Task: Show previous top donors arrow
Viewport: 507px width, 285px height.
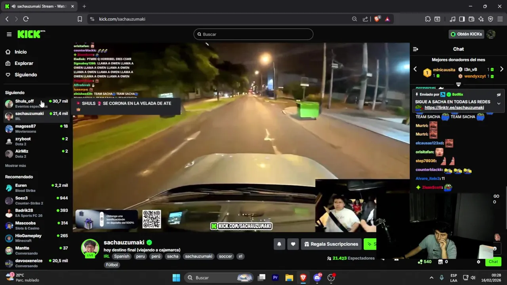Action: [x=415, y=69]
